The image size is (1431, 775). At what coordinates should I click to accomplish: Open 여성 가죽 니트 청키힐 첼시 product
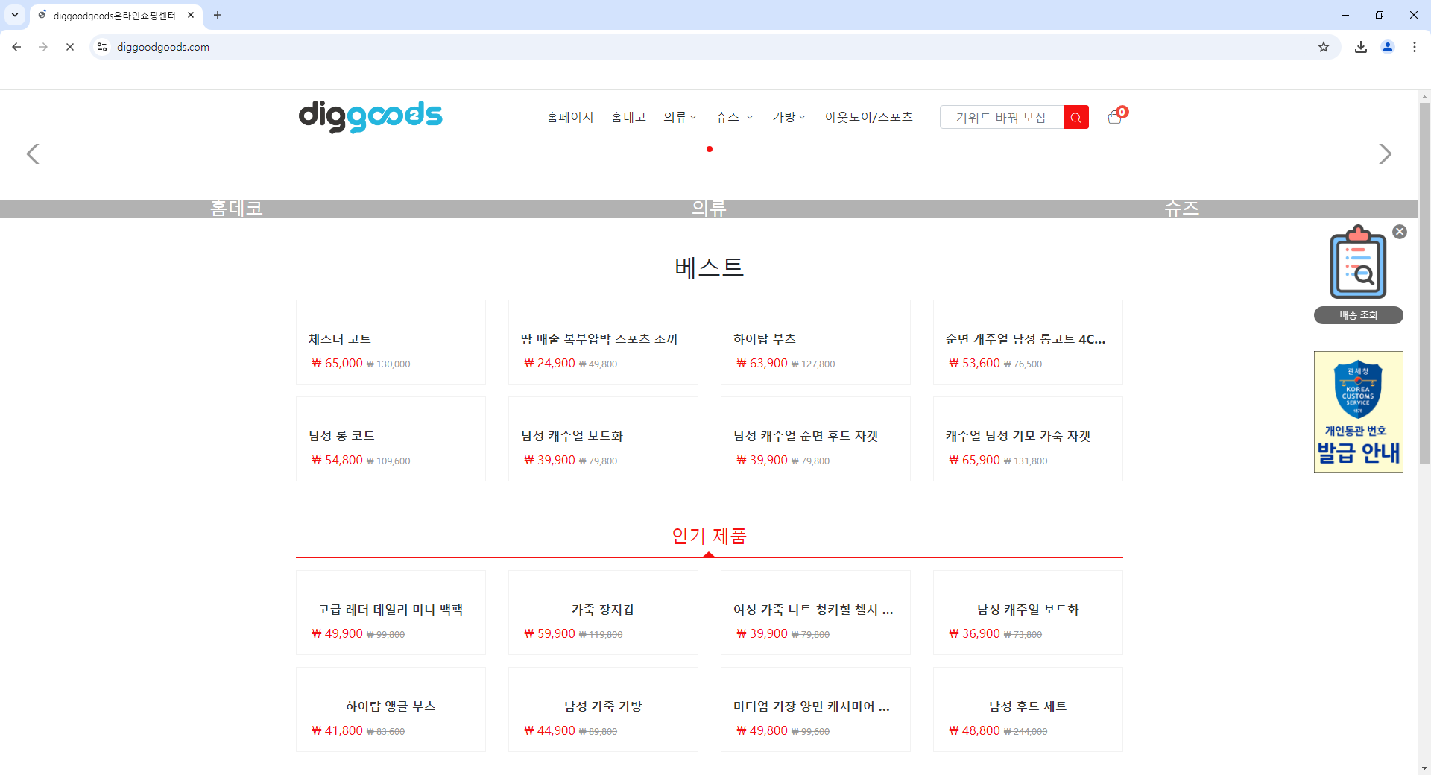tap(813, 610)
